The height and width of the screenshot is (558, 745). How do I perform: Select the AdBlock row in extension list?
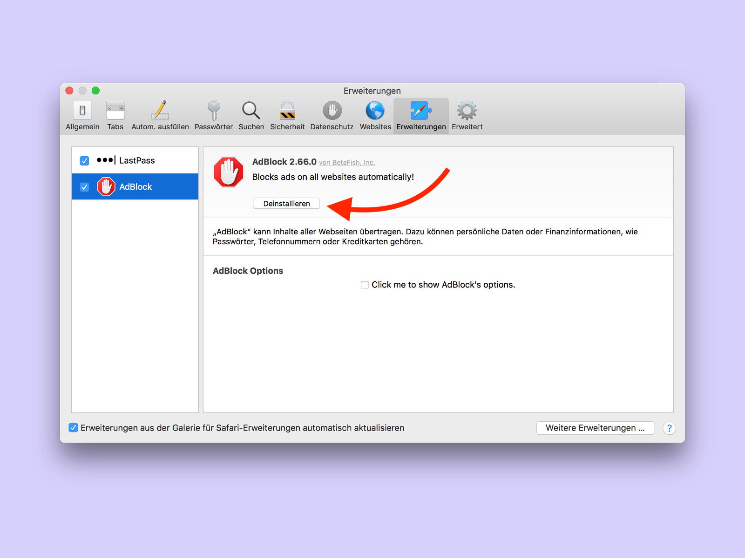(135, 186)
